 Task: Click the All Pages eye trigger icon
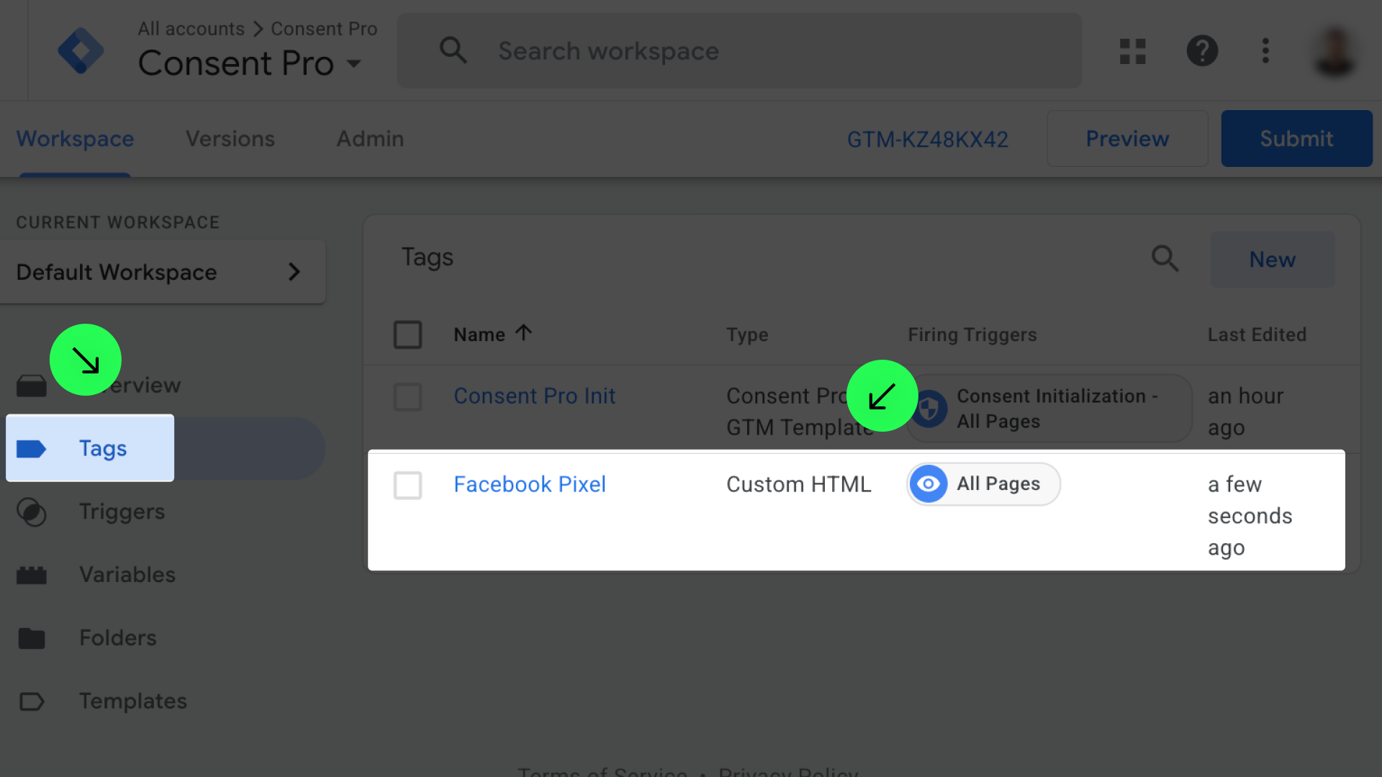pyautogui.click(x=929, y=483)
